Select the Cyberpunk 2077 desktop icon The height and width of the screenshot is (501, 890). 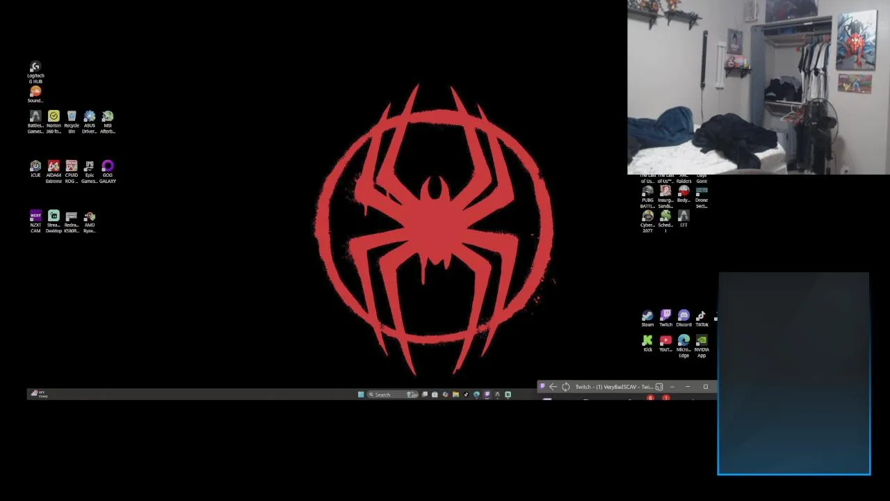coord(647,222)
